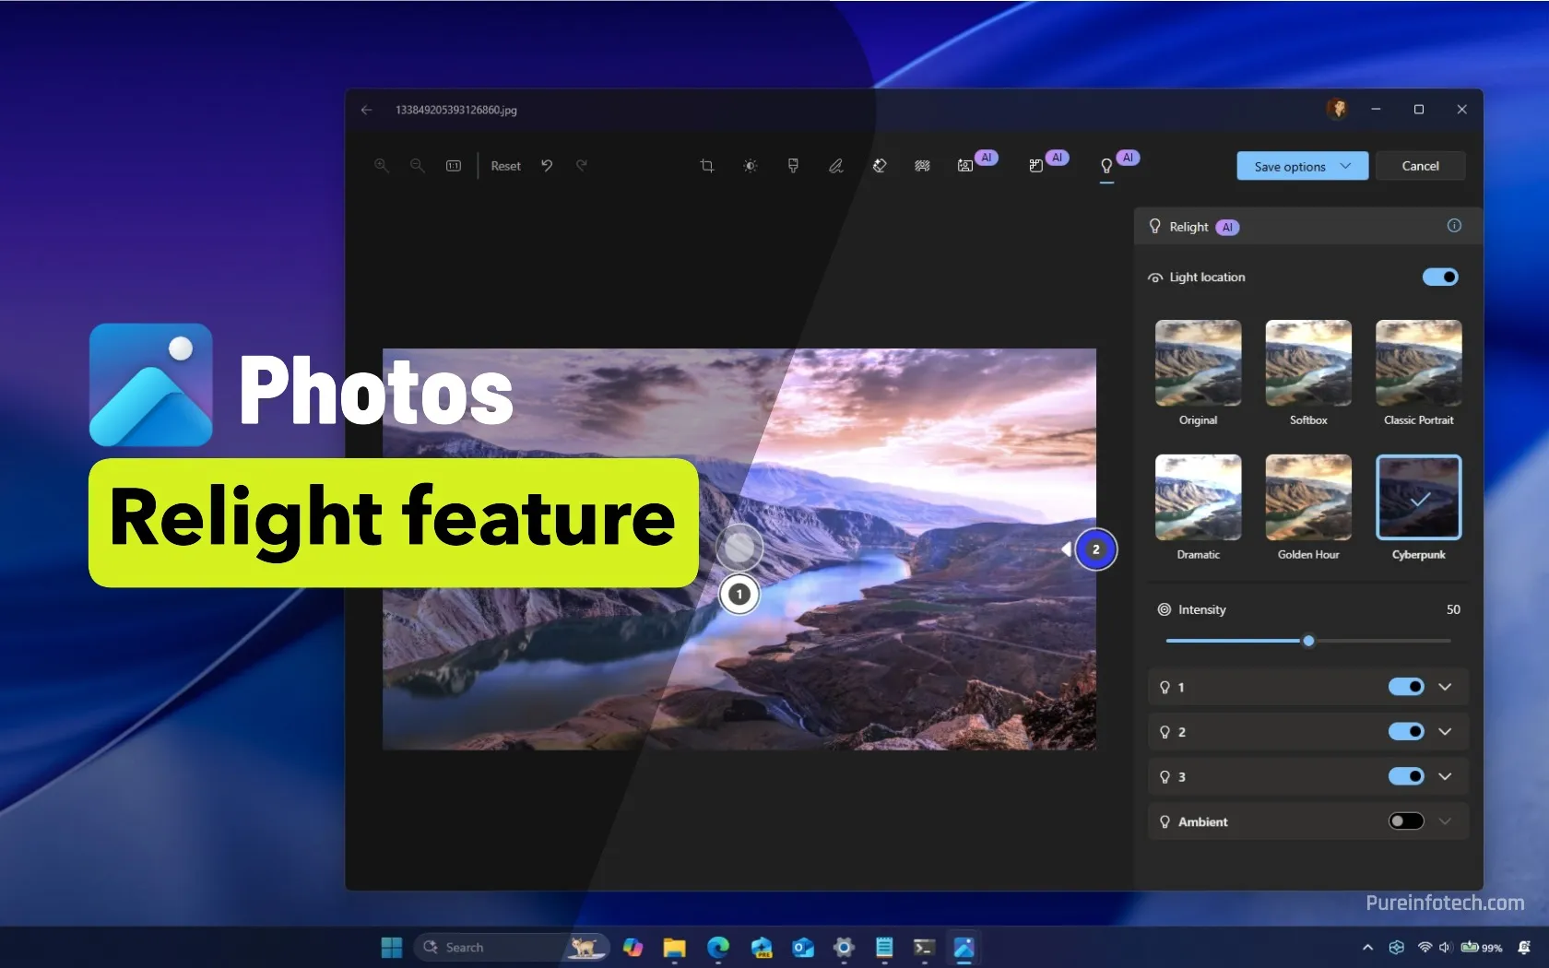Apply the Dramatic lighting preset
This screenshot has width=1549, height=968.
tap(1198, 497)
